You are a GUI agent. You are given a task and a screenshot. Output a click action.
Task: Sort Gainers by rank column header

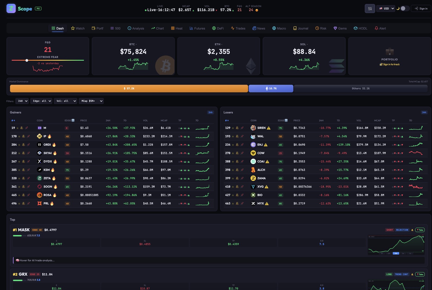(13, 120)
